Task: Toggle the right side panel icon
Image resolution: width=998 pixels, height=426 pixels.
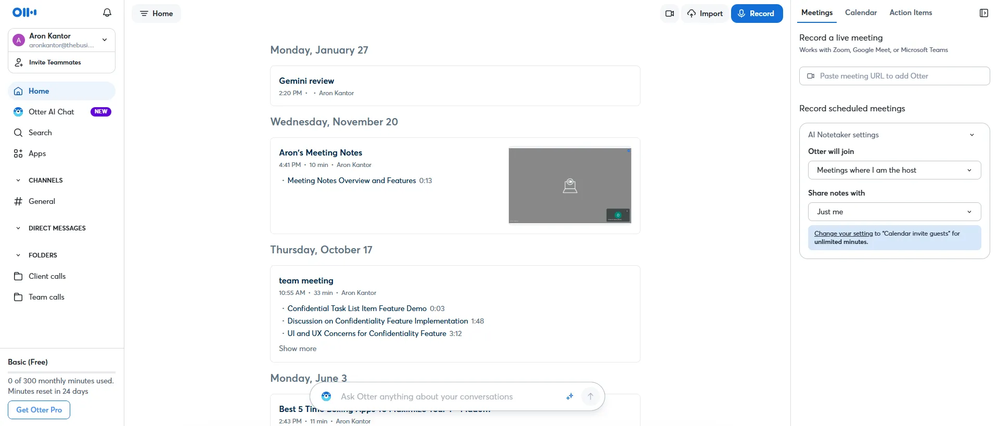Action: pos(983,13)
